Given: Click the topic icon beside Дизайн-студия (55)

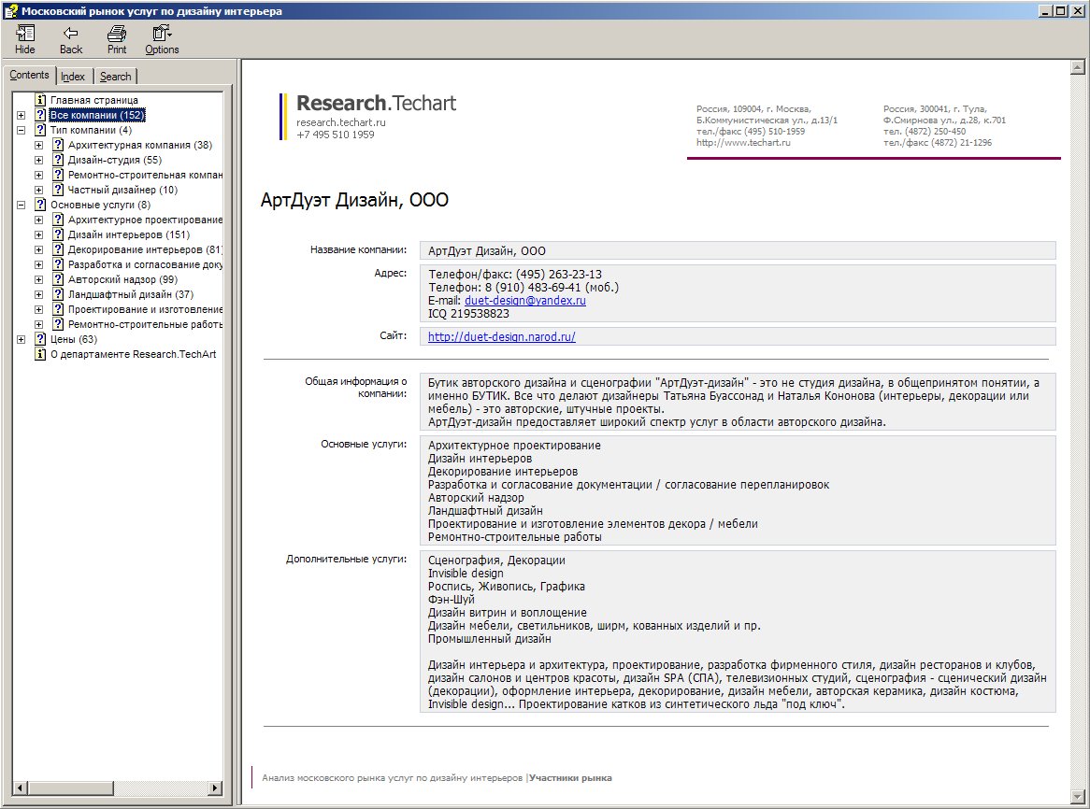Looking at the screenshot, I should (58, 160).
